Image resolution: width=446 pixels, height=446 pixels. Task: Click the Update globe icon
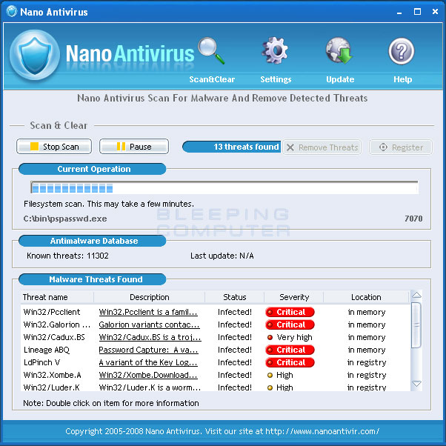[339, 50]
